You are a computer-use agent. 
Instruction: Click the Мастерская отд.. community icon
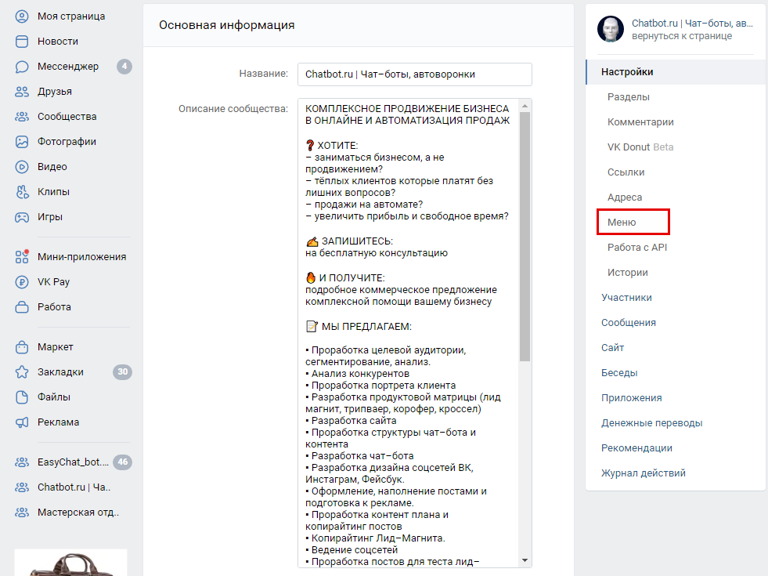(22, 513)
